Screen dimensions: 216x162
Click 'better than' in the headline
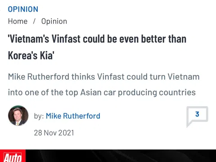[164, 39]
